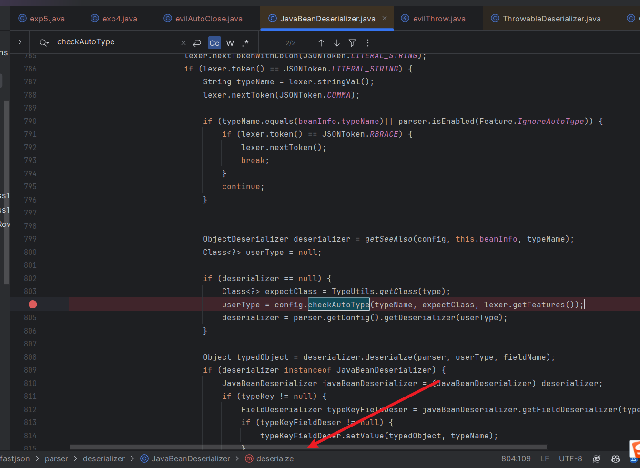This screenshot has height=468, width=640.
Task: Change the UTF-8 file encoding
Action: pos(570,458)
